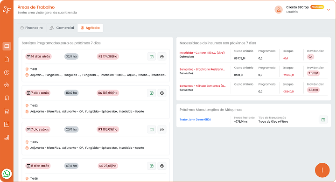The image size is (336, 182).
Task: Click the orange plus floating button
Action: point(322,170)
